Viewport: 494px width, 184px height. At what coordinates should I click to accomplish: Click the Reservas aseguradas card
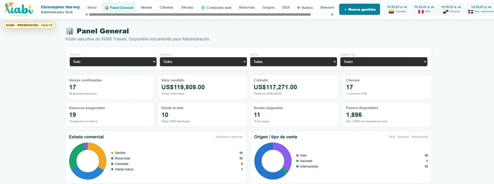pyautogui.click(x=110, y=115)
